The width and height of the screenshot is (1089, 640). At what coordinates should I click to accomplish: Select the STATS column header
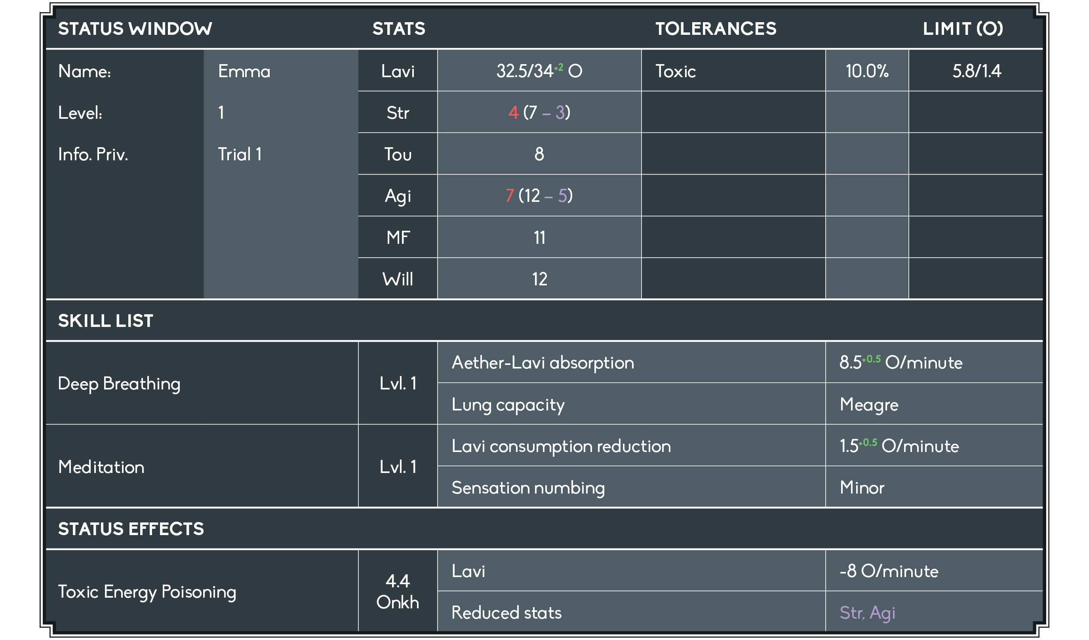(x=399, y=29)
